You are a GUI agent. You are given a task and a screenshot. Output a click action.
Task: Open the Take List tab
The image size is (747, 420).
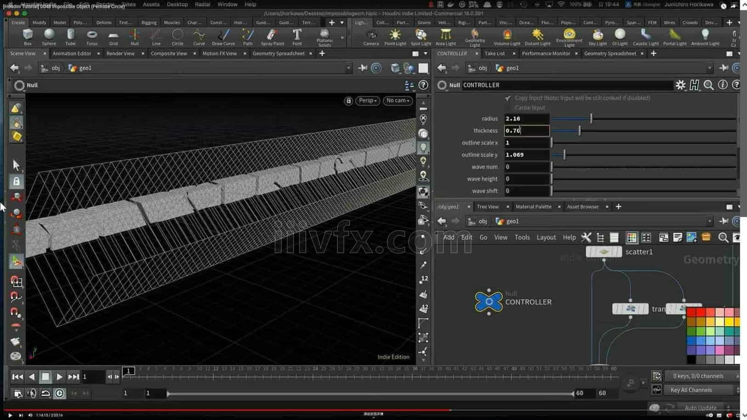pyautogui.click(x=495, y=53)
